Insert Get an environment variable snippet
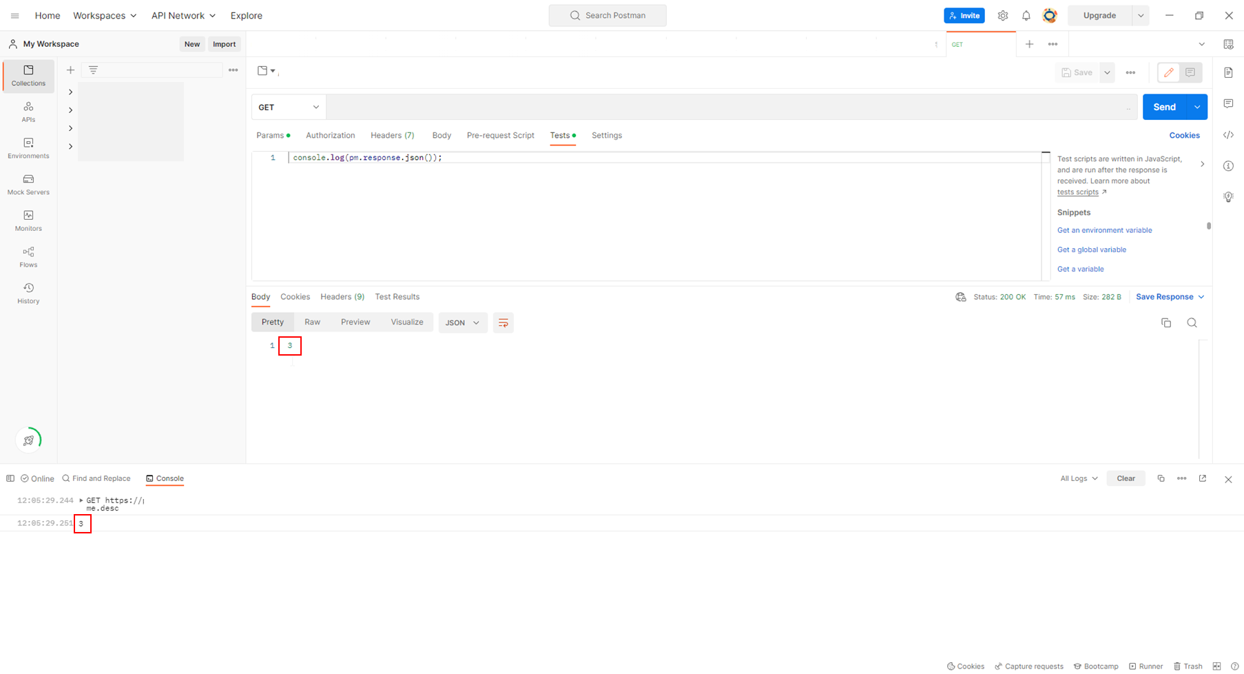The height and width of the screenshot is (674, 1244). (1104, 230)
